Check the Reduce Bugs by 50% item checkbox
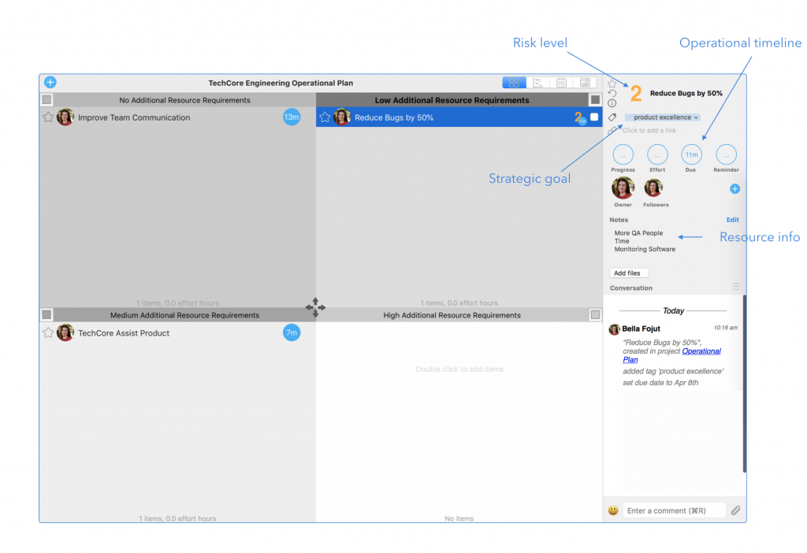Image resolution: width=807 pixels, height=553 pixels. [x=595, y=117]
